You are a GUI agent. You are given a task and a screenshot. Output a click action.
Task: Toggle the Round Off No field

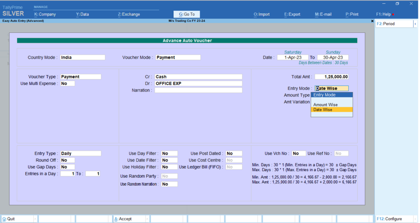pyautogui.click(x=67, y=160)
